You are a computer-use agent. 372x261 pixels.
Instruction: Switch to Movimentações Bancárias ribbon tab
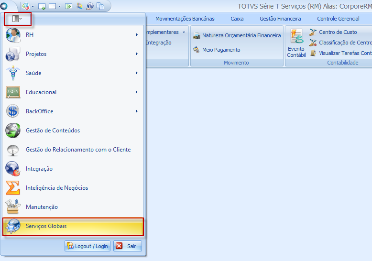click(185, 19)
